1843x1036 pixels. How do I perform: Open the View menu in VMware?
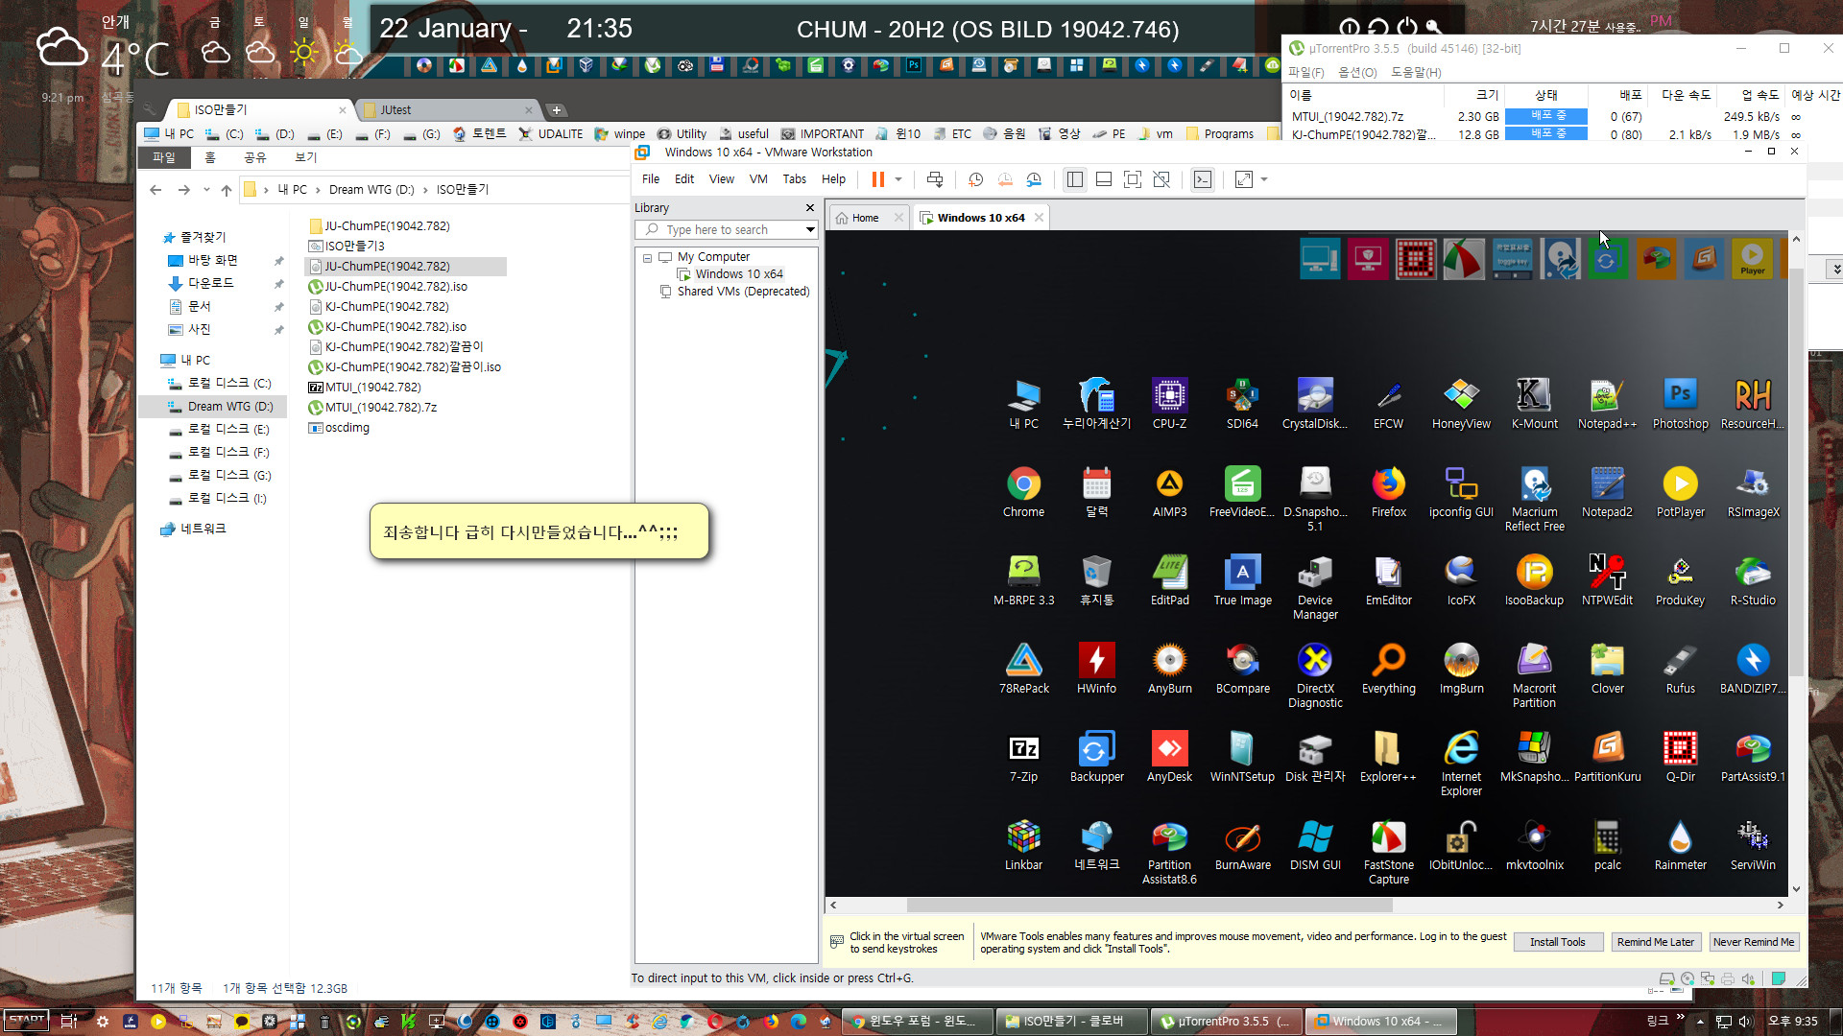coord(721,179)
